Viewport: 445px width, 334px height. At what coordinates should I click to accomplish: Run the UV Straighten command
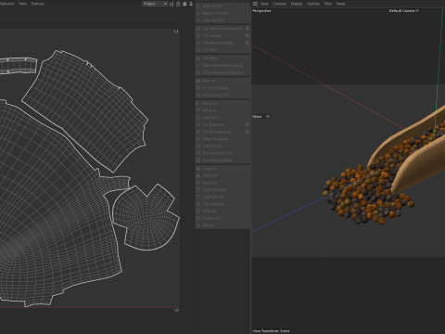[x=220, y=124]
